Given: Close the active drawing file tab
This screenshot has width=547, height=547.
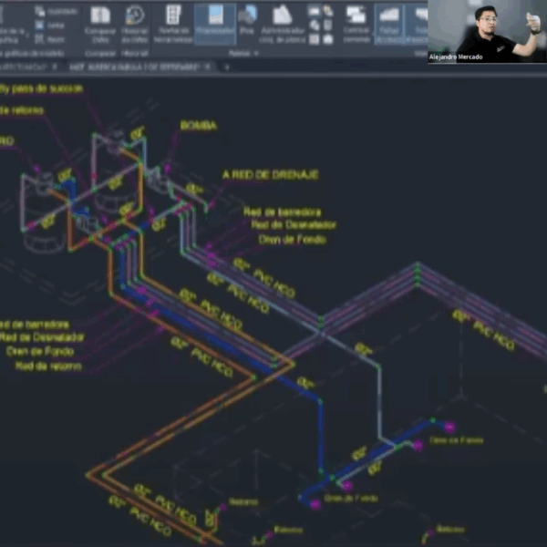Looking at the screenshot, I should 209,67.
